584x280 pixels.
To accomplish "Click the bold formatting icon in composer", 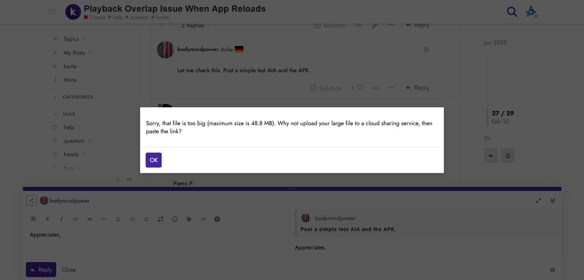I will [x=47, y=219].
